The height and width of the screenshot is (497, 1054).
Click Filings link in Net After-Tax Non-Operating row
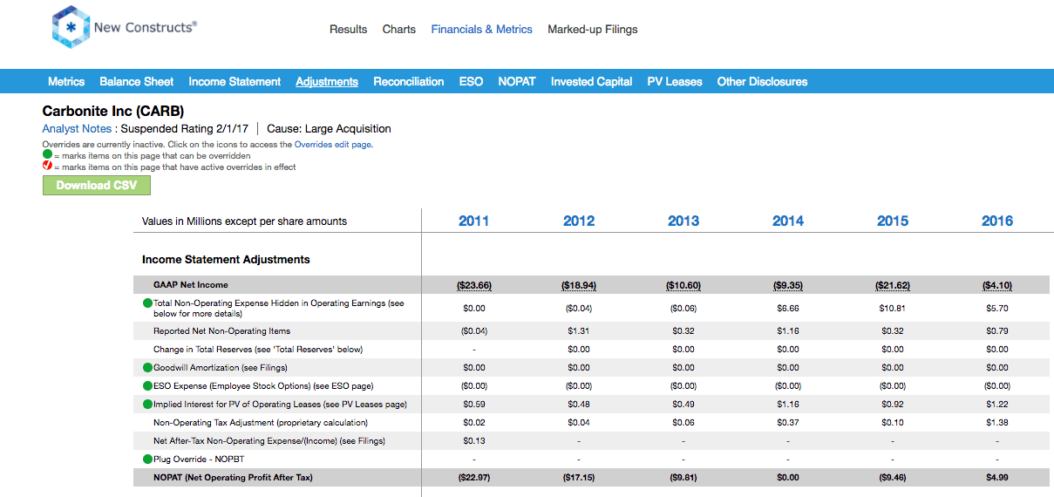(x=370, y=441)
